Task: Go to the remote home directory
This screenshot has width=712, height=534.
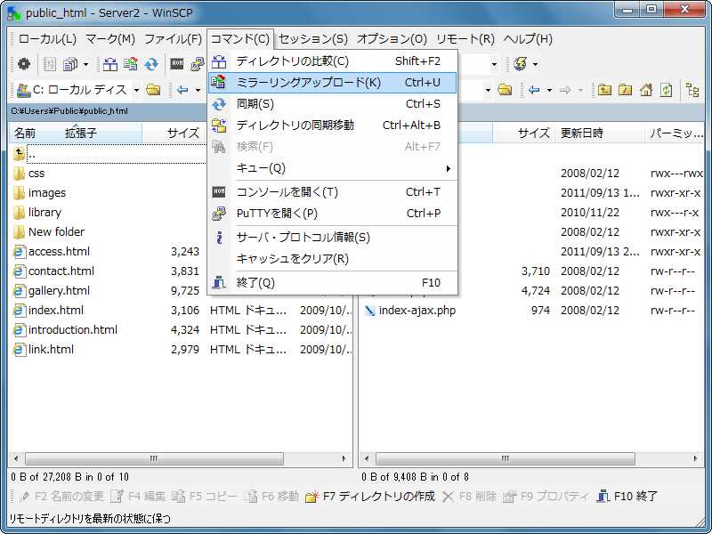Action: [646, 90]
